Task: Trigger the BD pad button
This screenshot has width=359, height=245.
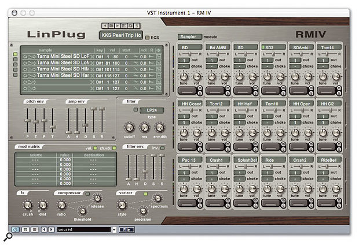Action: point(187,91)
